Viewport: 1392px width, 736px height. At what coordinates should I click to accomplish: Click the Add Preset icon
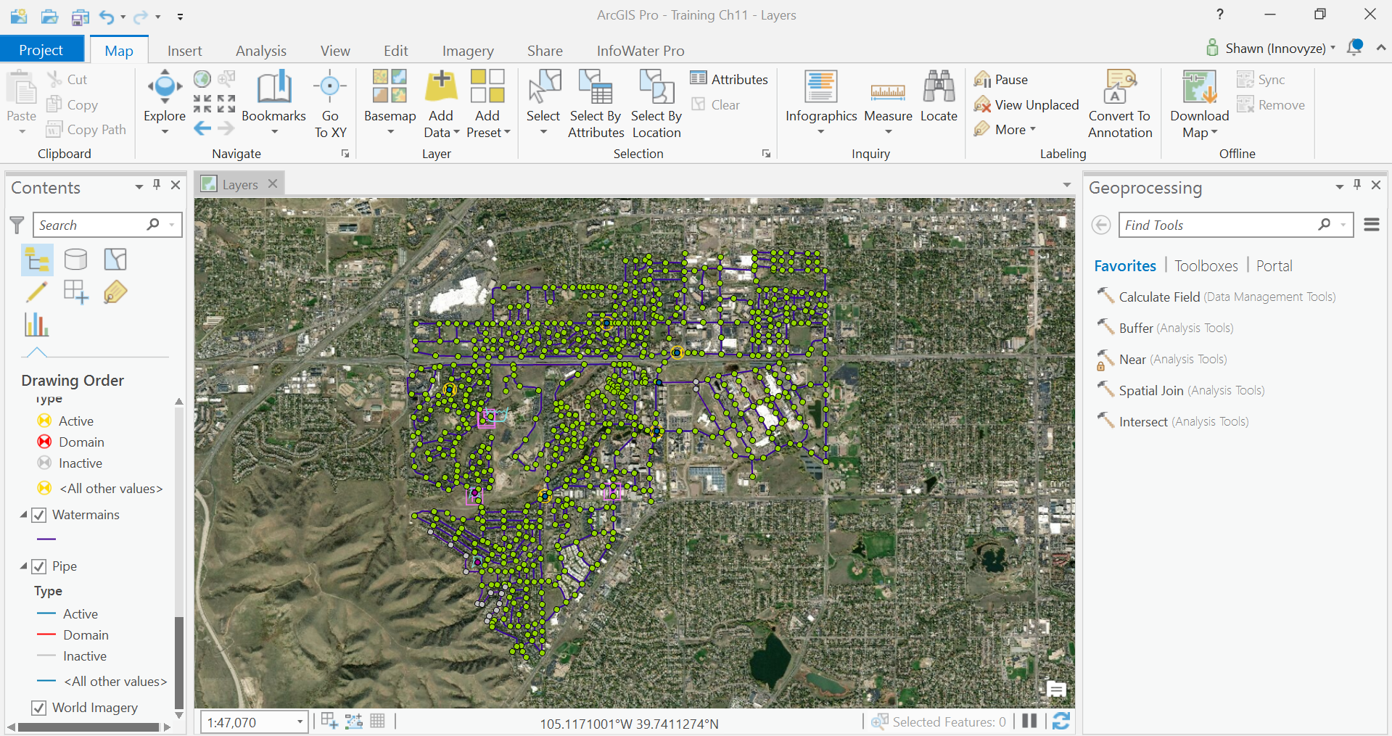coord(487,86)
